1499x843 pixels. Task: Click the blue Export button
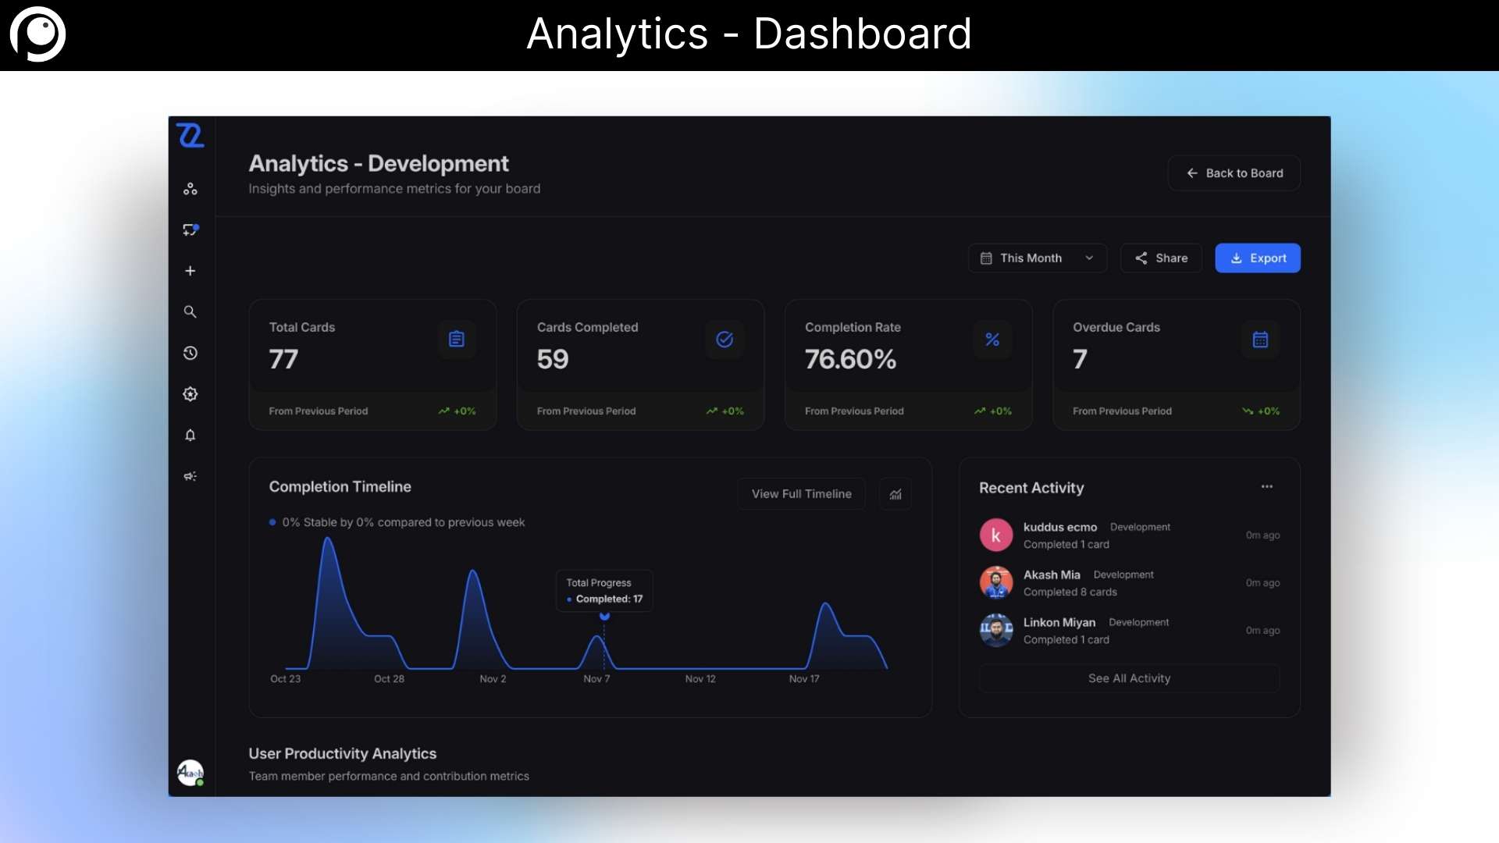click(x=1257, y=258)
